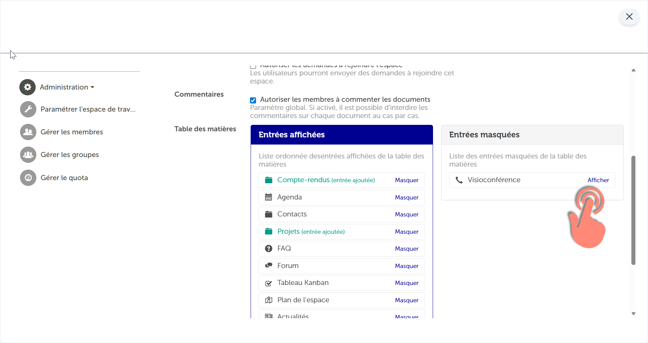Click the scrollbar up arrow

tap(633, 70)
